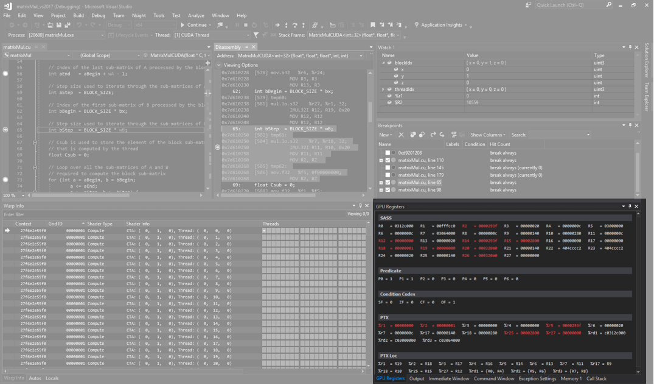Image resolution: width=654 pixels, height=385 pixels.
Task: Uncheck the matrixMul.cu line 65 breakpoint
Action: coord(388,183)
